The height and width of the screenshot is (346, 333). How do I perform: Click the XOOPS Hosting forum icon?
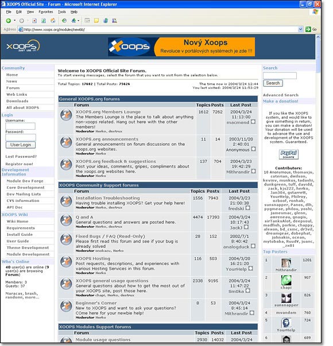[x=66, y=262]
